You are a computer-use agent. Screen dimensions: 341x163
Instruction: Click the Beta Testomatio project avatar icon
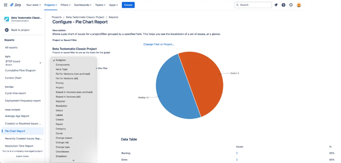(7, 19)
